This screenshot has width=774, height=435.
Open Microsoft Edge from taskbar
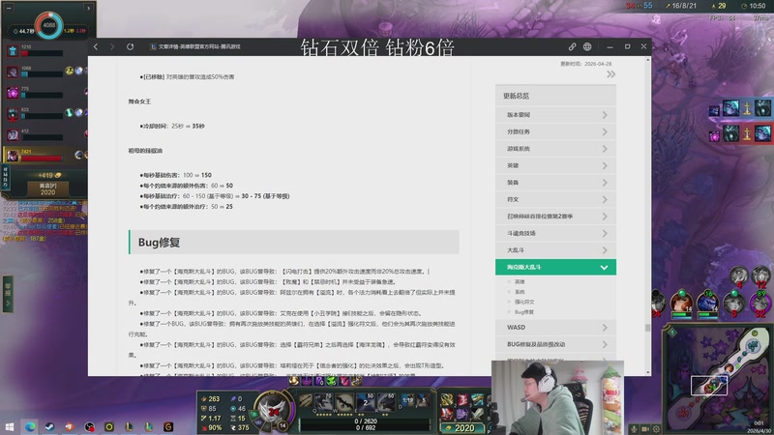pos(30,426)
